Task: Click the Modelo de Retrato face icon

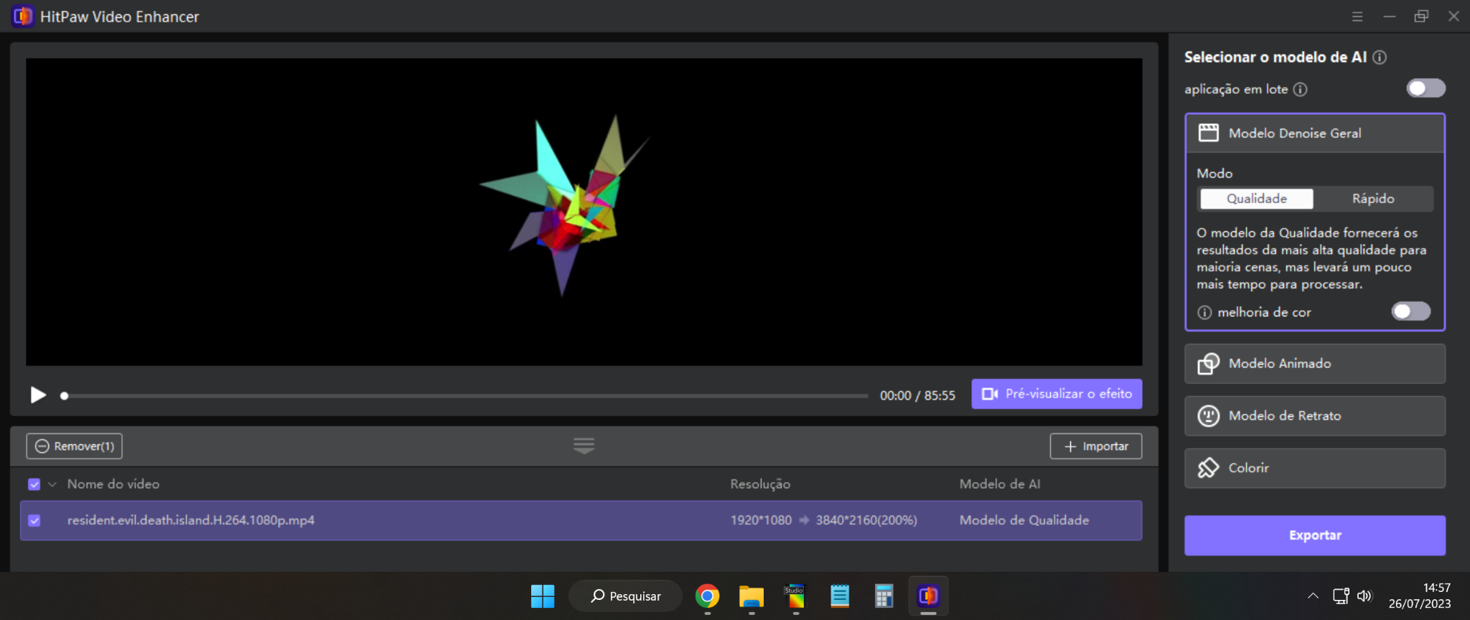Action: click(x=1209, y=416)
